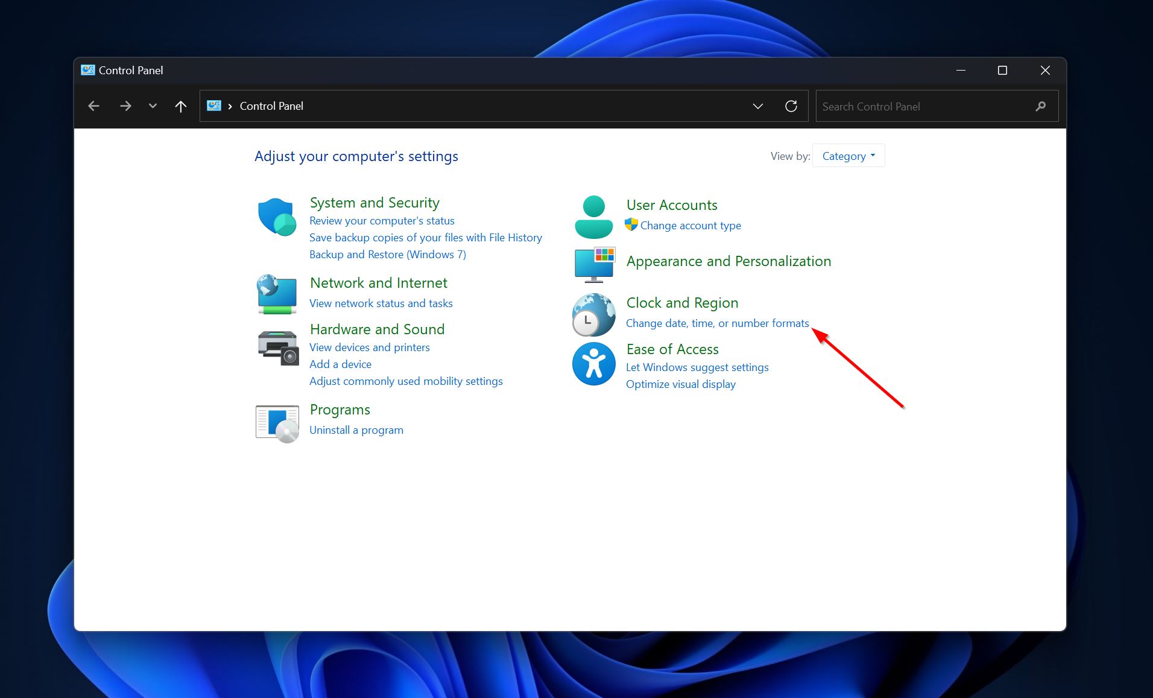Open the Programs heading link
Image resolution: width=1153 pixels, height=698 pixels.
coord(340,410)
